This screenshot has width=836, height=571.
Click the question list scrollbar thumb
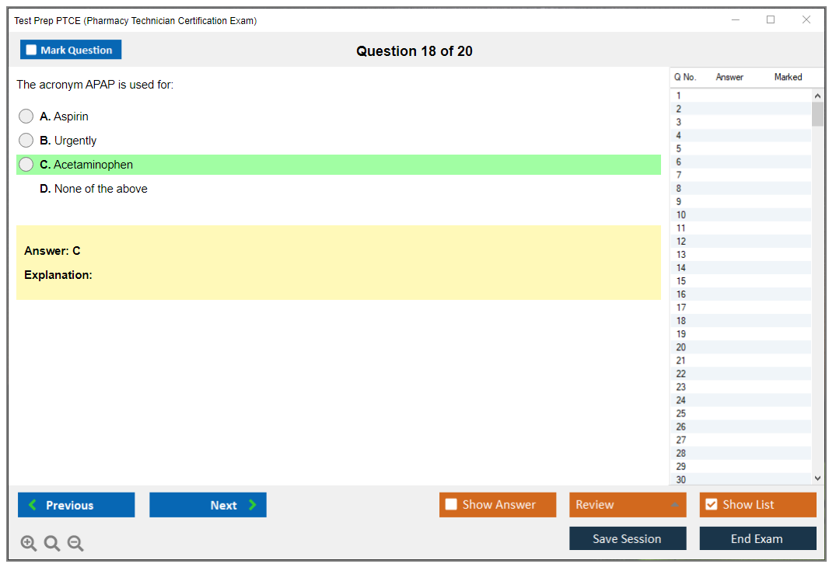(817, 113)
